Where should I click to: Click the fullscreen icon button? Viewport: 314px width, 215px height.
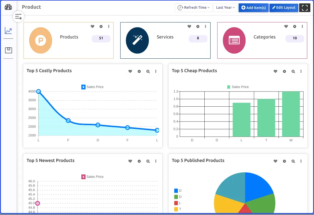pos(304,8)
